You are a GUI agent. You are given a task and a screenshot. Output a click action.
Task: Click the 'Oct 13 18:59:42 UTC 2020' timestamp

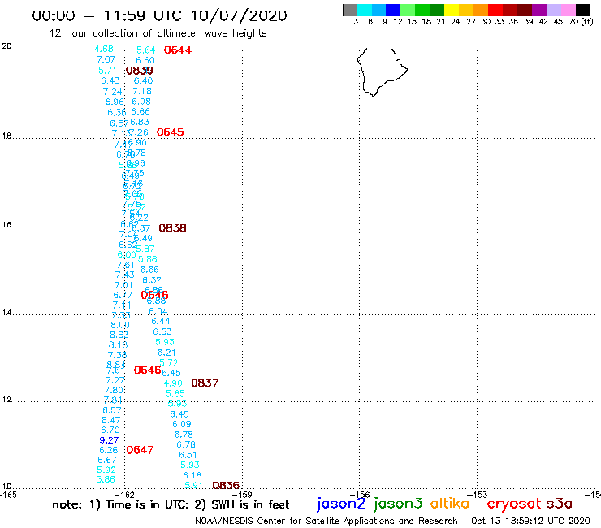tap(530, 521)
